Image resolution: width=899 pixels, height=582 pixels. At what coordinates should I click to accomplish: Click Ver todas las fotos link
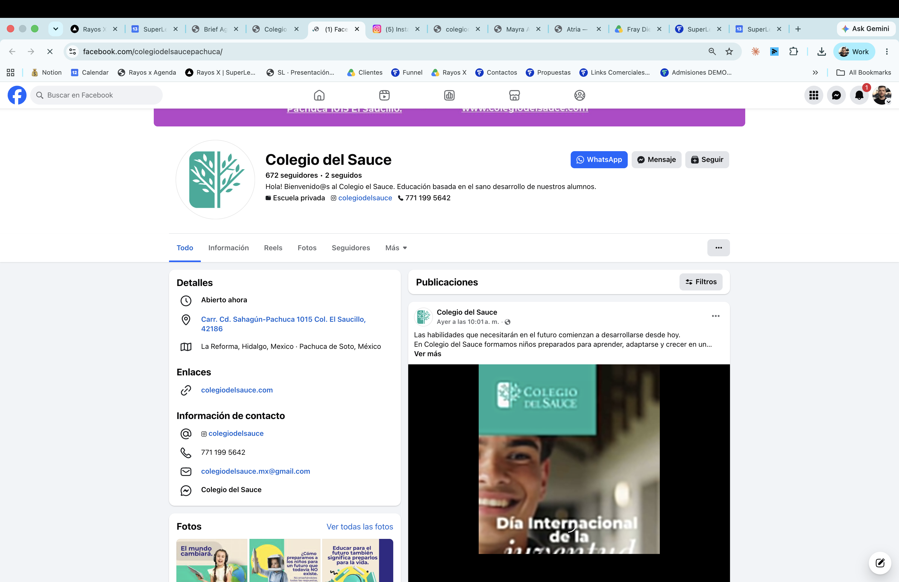tap(360, 527)
